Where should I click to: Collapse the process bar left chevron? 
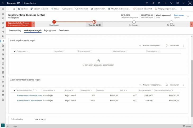click(33, 24)
